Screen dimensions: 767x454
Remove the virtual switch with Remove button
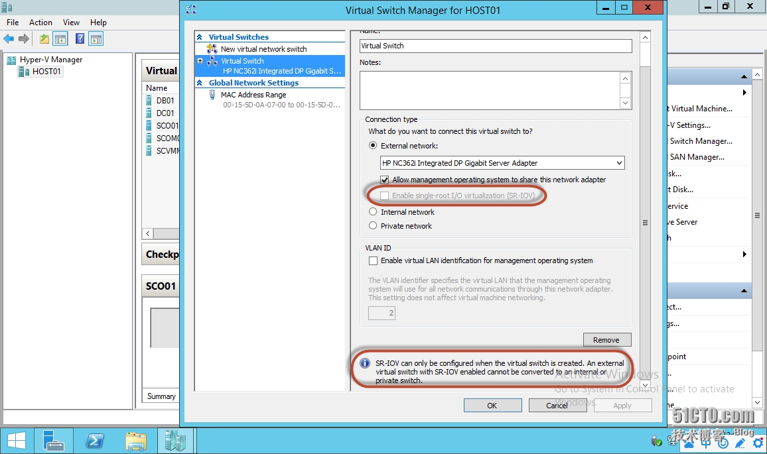coord(606,340)
